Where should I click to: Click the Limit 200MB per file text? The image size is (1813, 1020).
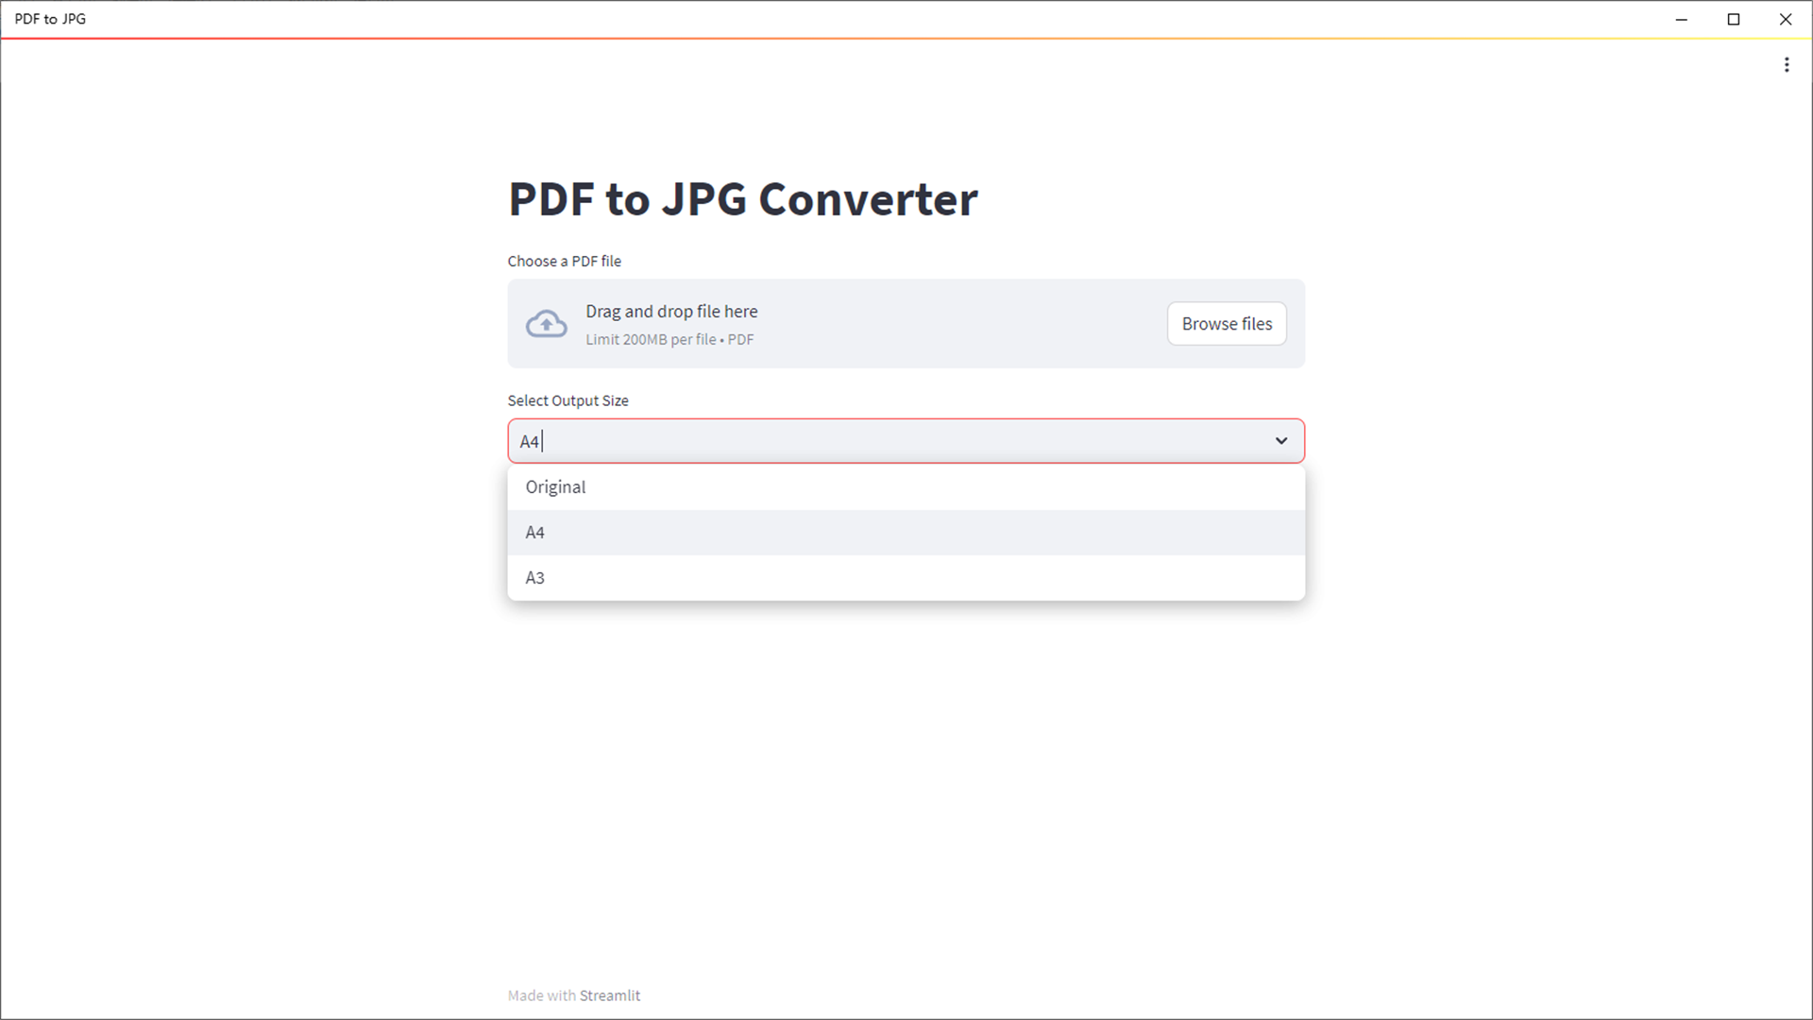[x=669, y=339]
